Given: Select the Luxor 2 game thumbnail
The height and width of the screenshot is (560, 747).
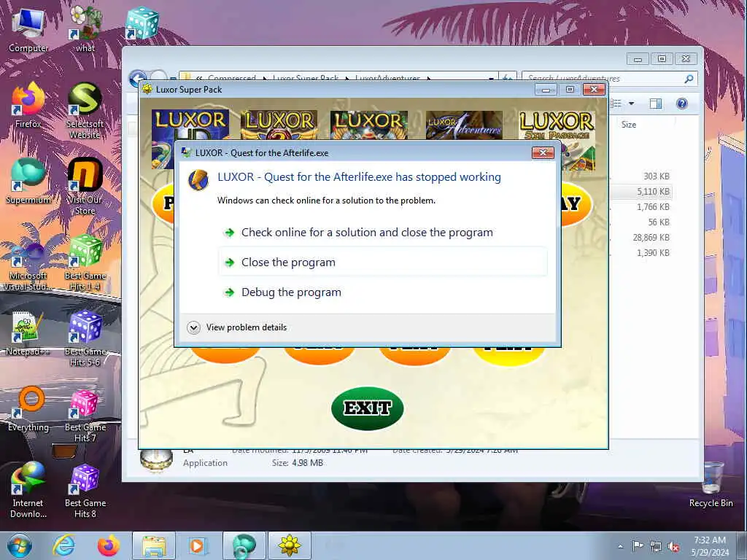Looking at the screenshot, I should (x=279, y=125).
